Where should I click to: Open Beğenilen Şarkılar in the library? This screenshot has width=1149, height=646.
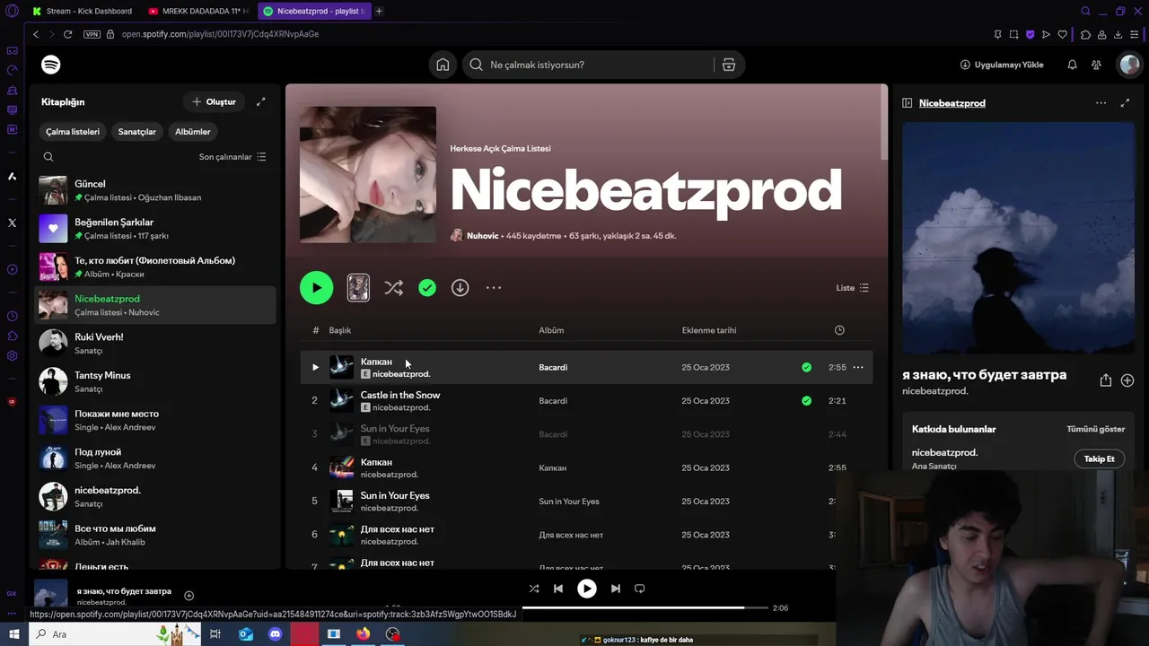(x=154, y=229)
